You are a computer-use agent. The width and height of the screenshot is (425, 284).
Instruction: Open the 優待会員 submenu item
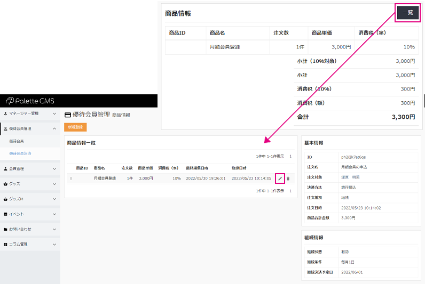pyautogui.click(x=17, y=141)
